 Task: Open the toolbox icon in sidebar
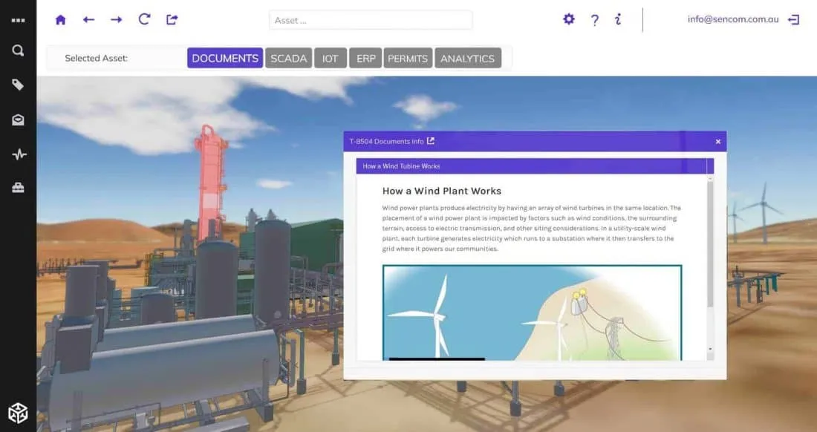(x=18, y=189)
